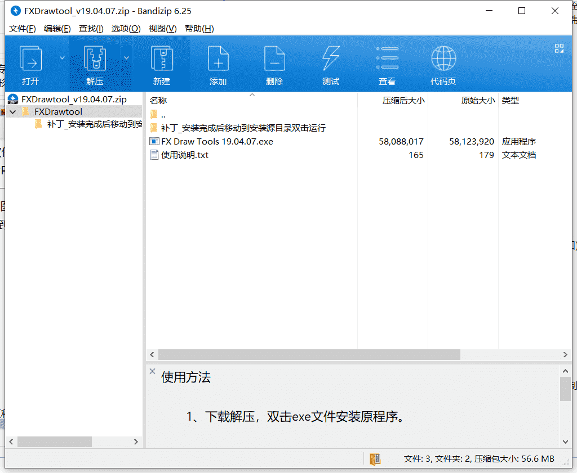The width and height of the screenshot is (577, 473).
Task: Click the Bandizip logo in the title bar
Action: coord(15,11)
